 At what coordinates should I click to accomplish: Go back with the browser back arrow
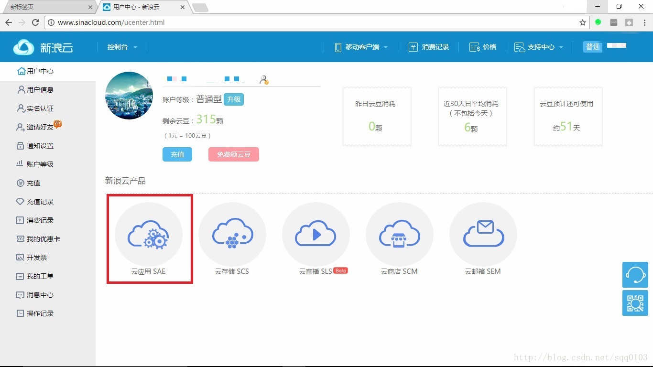[x=9, y=22]
